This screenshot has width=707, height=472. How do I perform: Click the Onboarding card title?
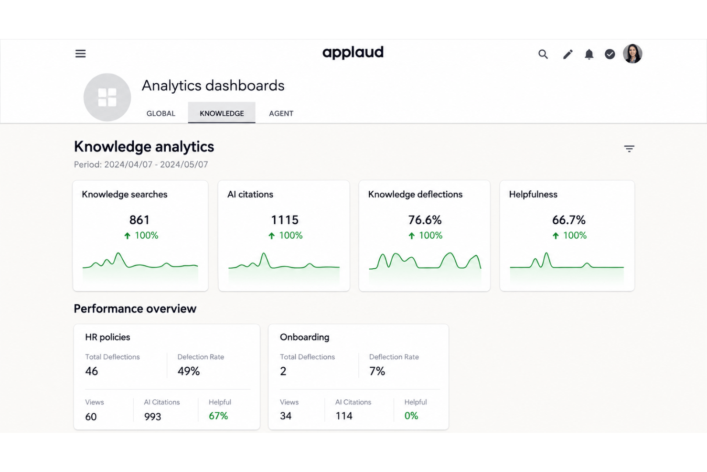tap(304, 337)
